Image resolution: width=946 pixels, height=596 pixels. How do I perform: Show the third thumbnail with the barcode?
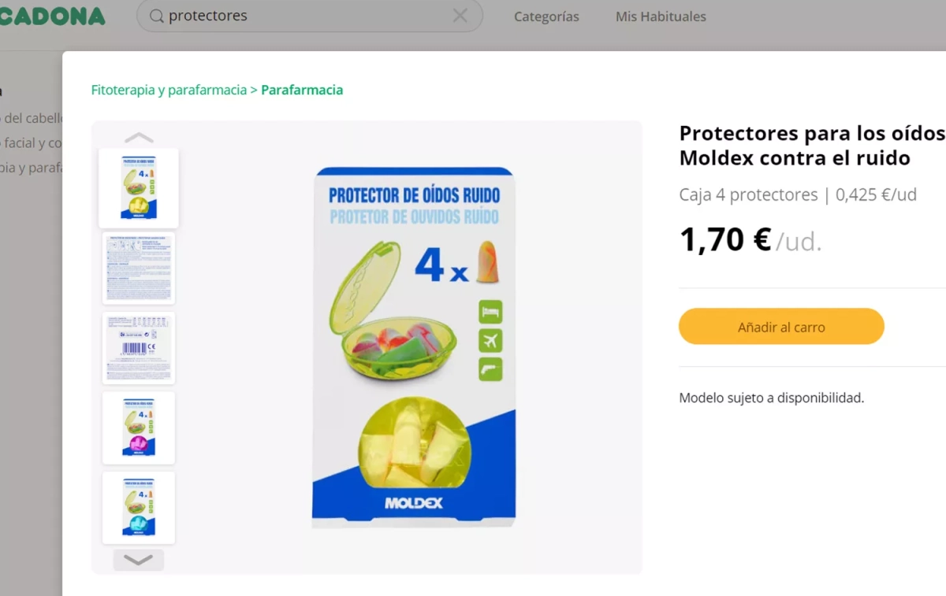139,348
